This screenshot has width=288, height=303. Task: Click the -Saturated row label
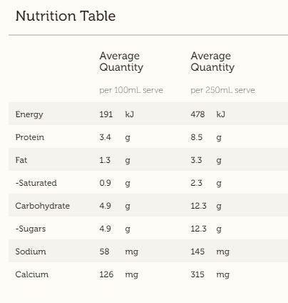click(x=36, y=183)
